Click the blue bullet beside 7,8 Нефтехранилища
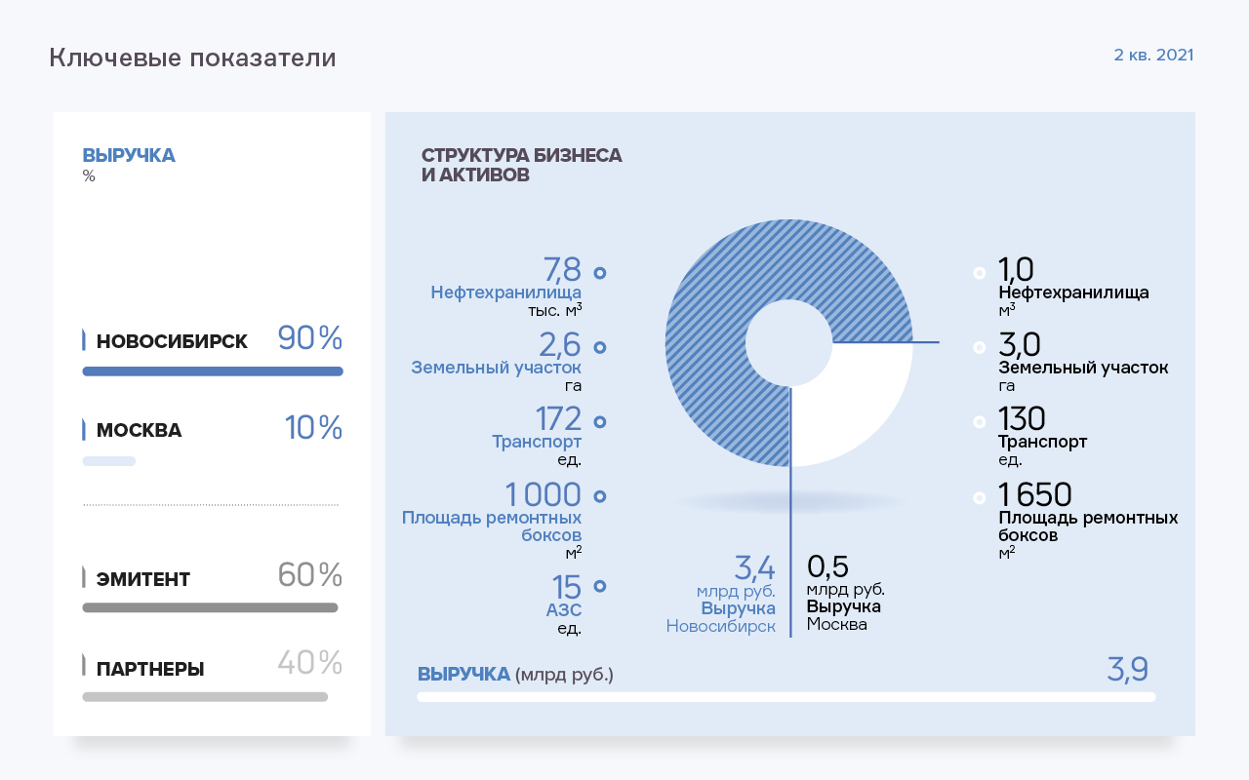 pos(600,273)
